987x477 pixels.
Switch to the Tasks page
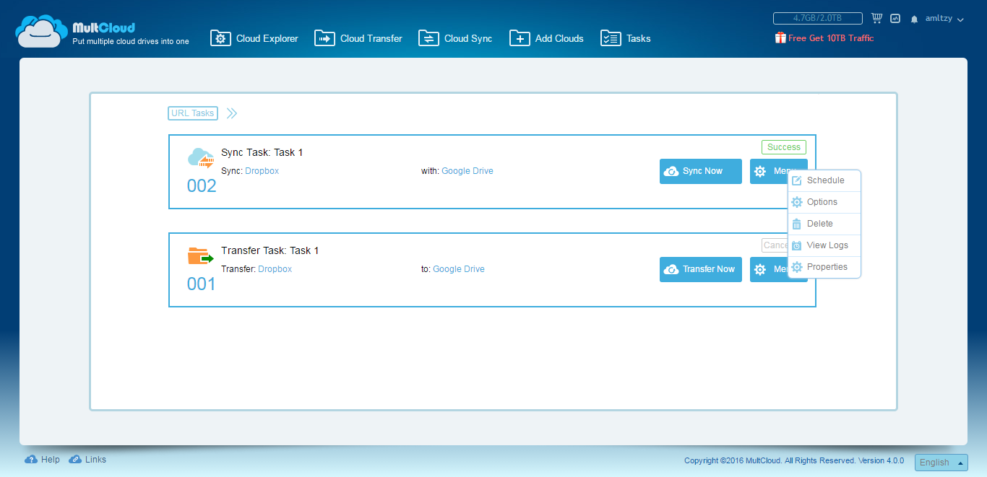click(626, 38)
